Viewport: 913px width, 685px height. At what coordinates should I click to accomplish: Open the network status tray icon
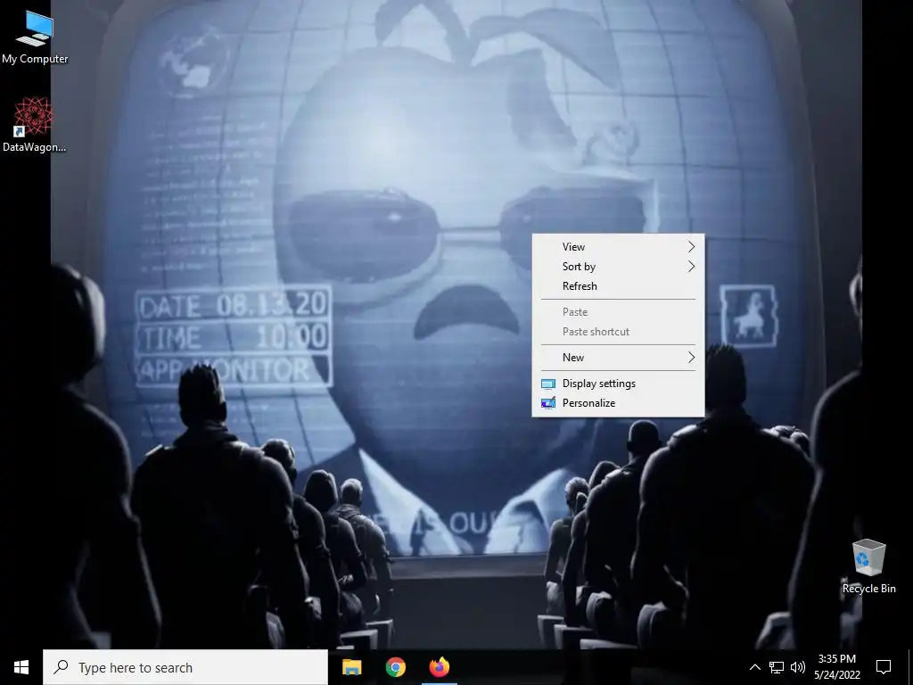777,667
